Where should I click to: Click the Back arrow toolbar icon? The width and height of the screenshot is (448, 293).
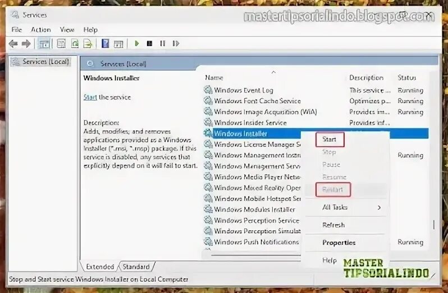[13, 44]
